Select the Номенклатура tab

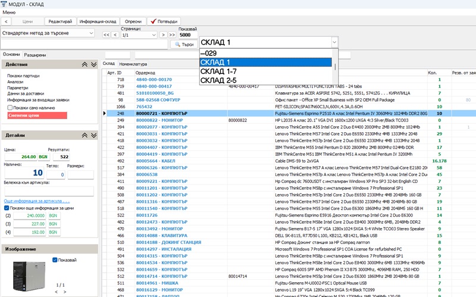[133, 64]
